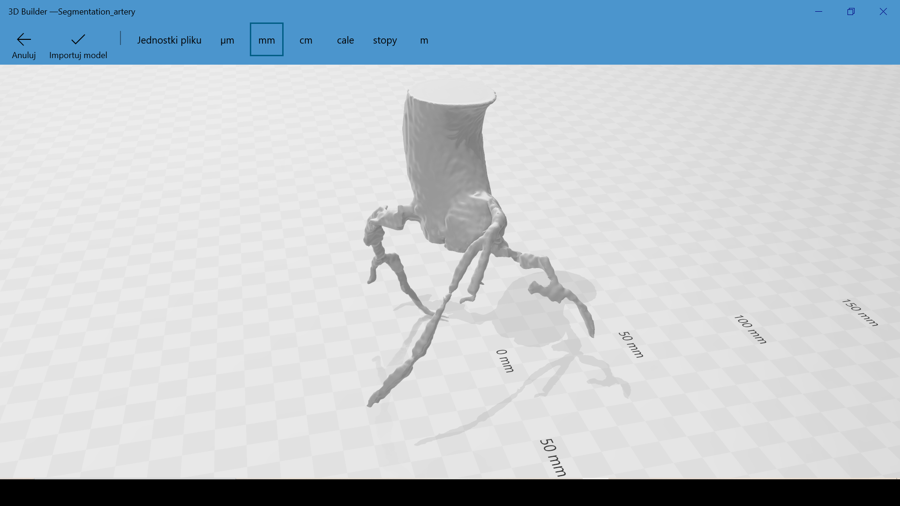Select µm as file units
The height and width of the screenshot is (506, 900).
227,40
